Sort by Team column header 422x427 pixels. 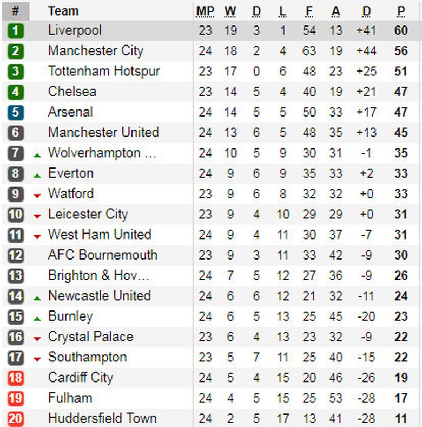(63, 11)
